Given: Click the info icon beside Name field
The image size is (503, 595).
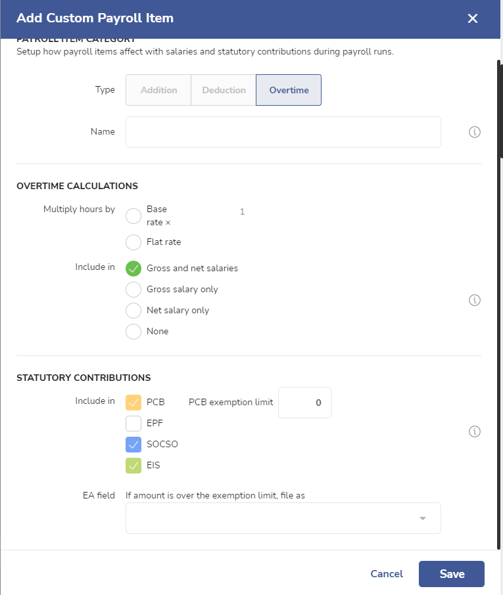Looking at the screenshot, I should coord(475,132).
